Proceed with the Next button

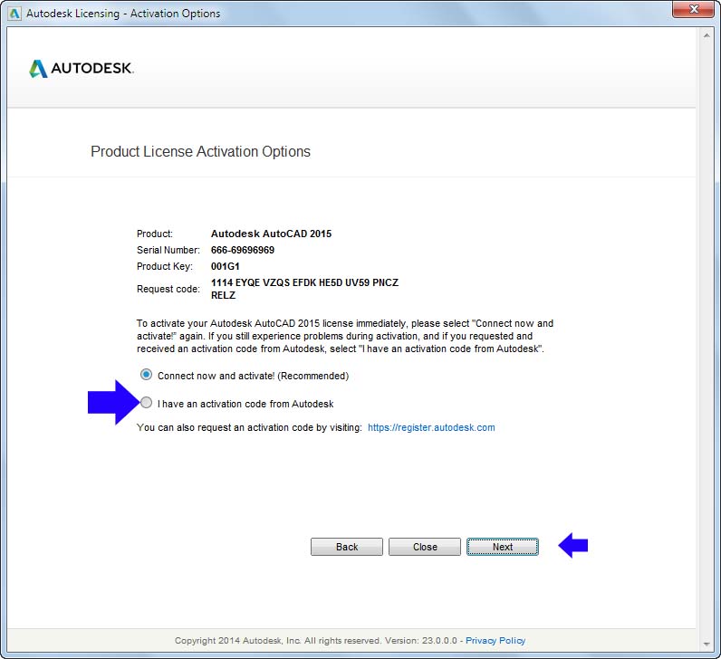click(x=503, y=547)
